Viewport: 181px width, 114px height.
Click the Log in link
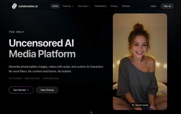click(x=153, y=6)
